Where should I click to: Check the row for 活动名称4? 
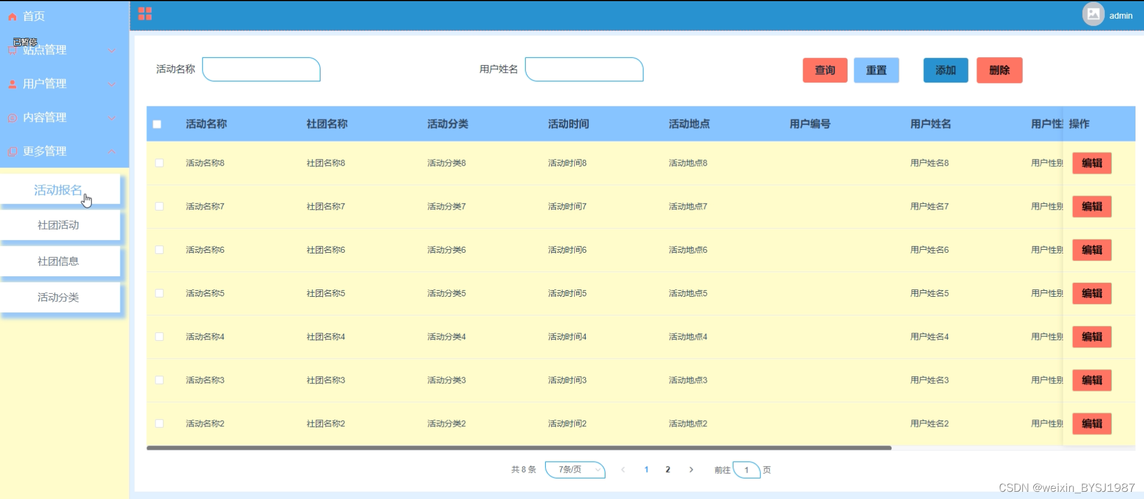point(160,336)
